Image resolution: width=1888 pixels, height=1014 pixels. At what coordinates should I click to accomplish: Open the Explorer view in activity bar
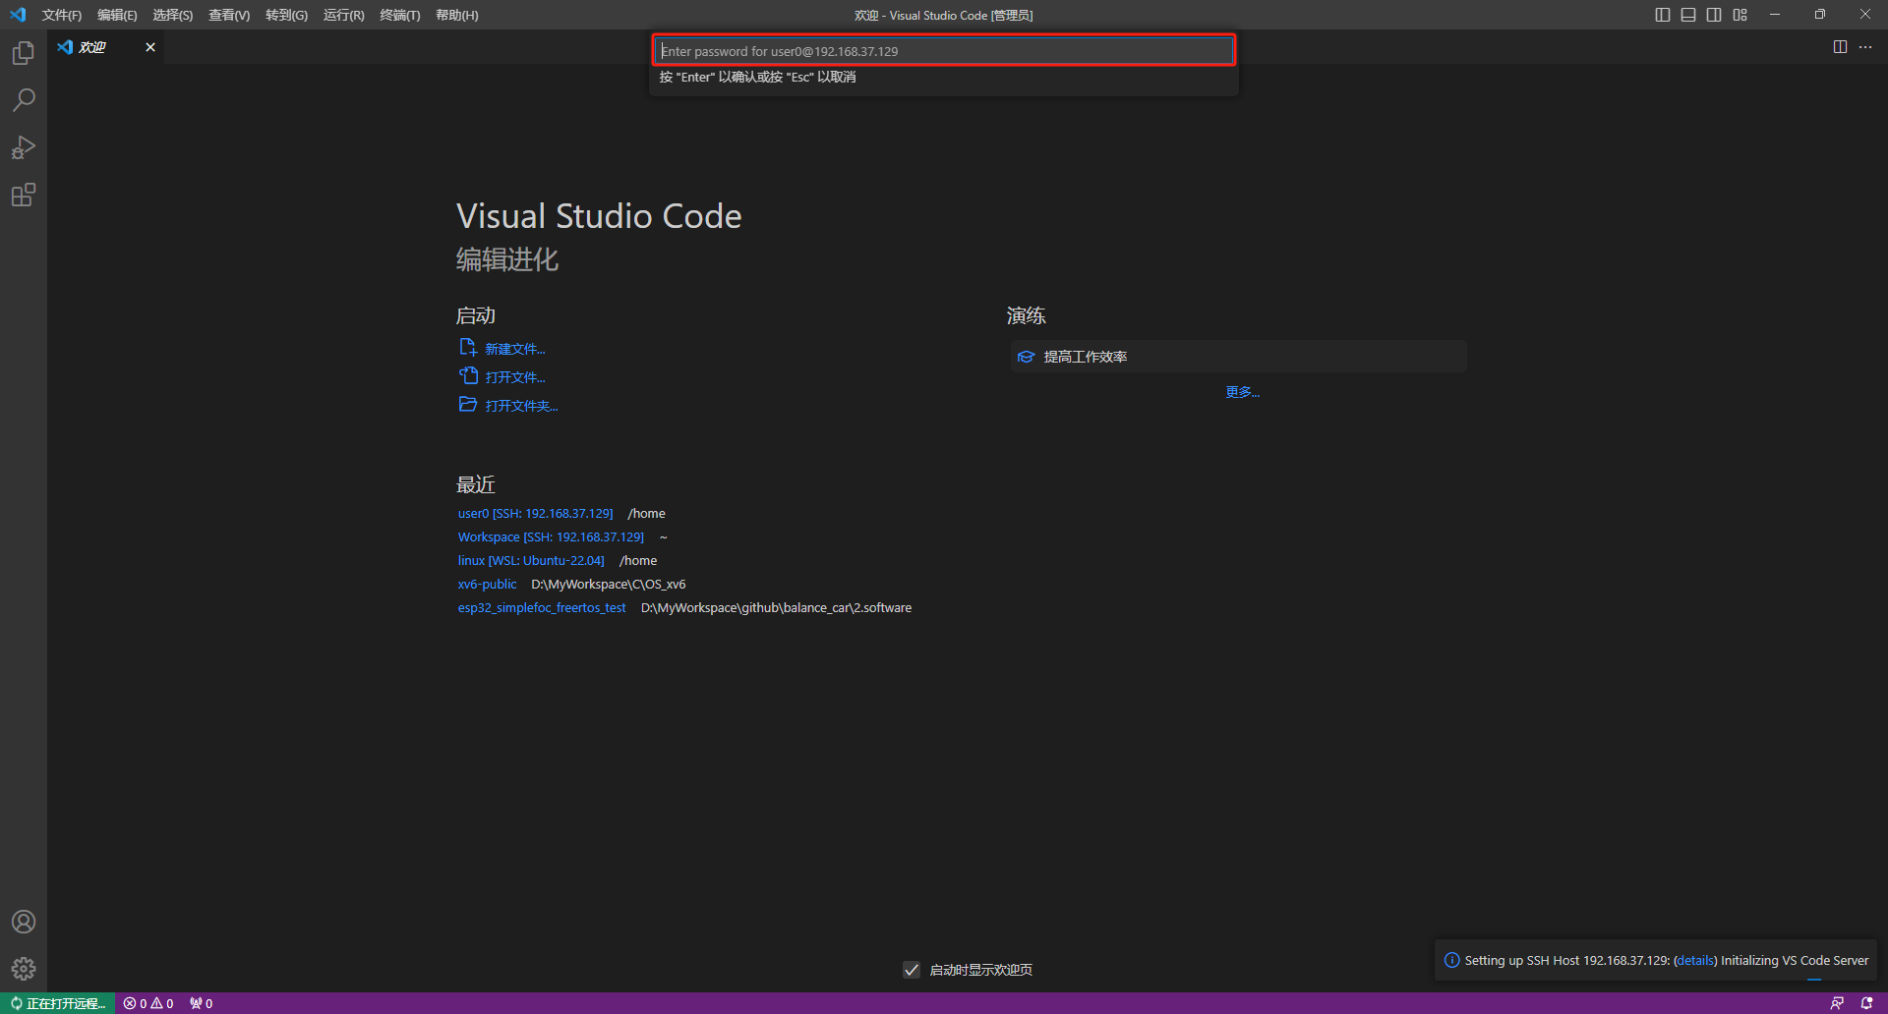click(x=24, y=53)
